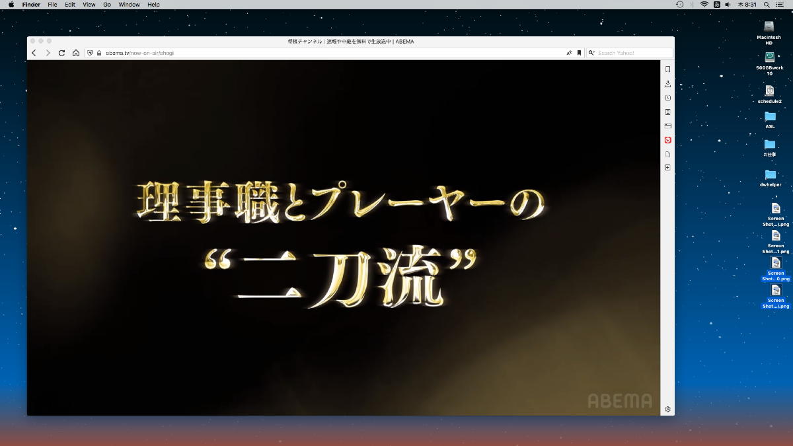This screenshot has height=446, width=793.
Task: Open the Apple menu
Action: click(11, 5)
